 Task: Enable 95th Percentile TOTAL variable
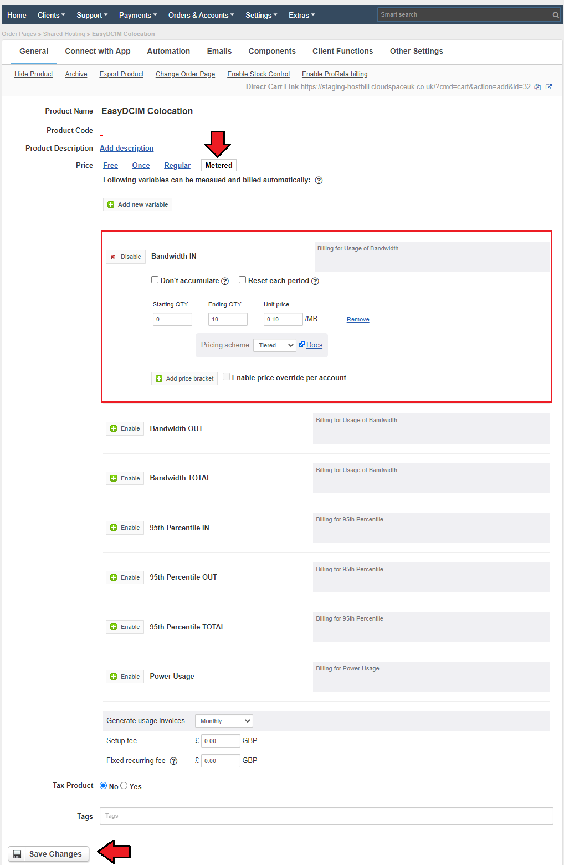pos(125,627)
